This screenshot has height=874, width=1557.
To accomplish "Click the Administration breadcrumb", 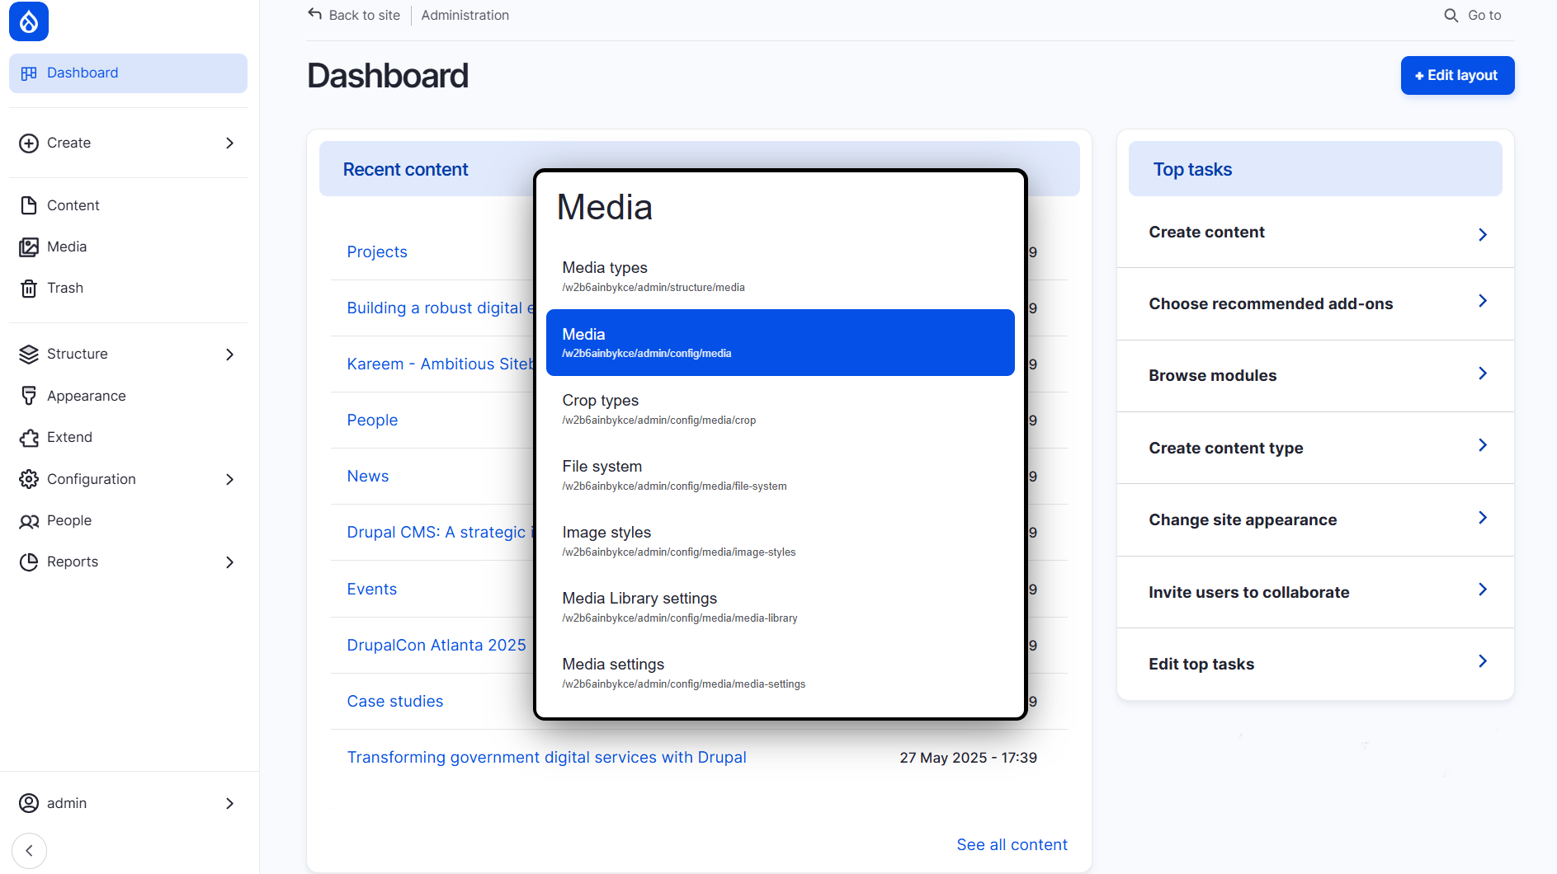I will [x=465, y=15].
